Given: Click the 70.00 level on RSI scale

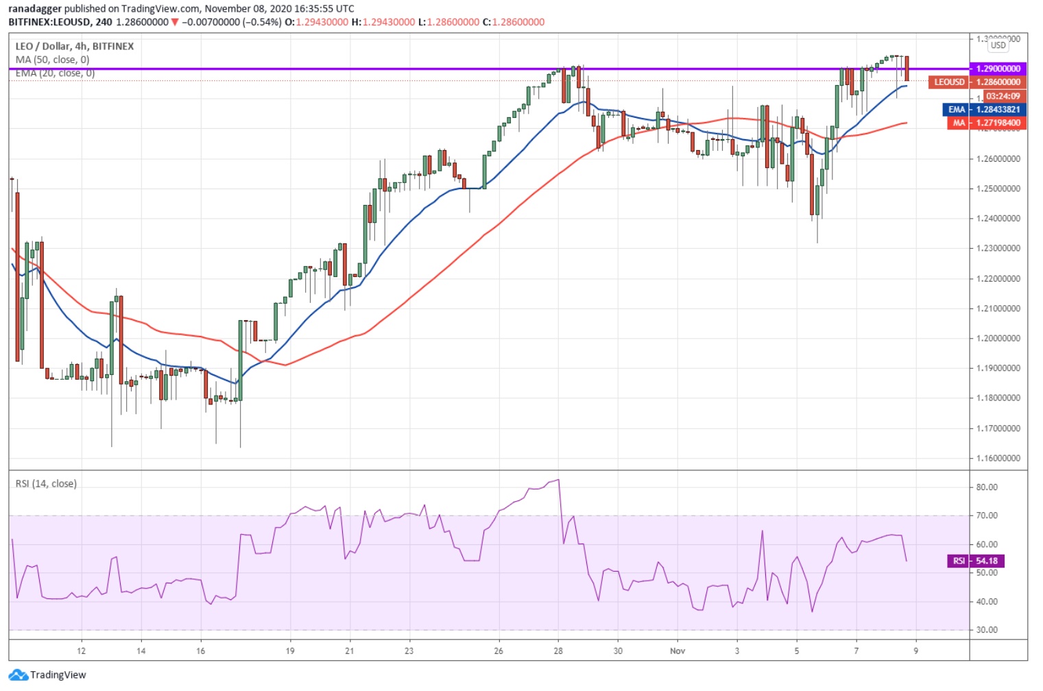Looking at the screenshot, I should (x=987, y=516).
